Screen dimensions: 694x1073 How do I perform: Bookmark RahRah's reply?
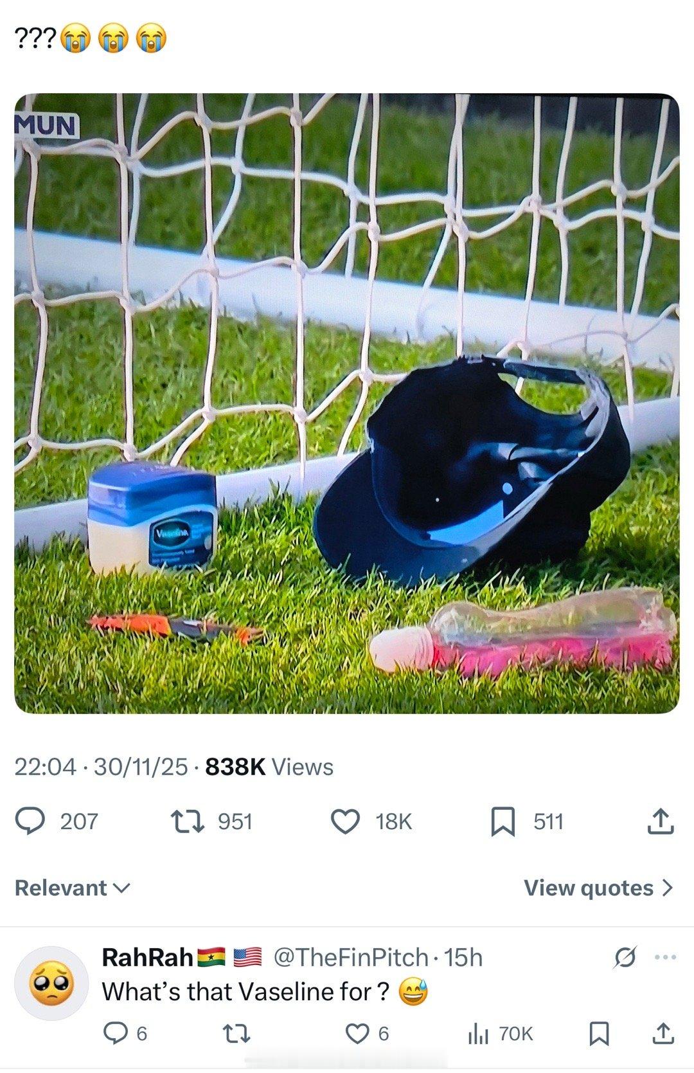click(x=599, y=1033)
